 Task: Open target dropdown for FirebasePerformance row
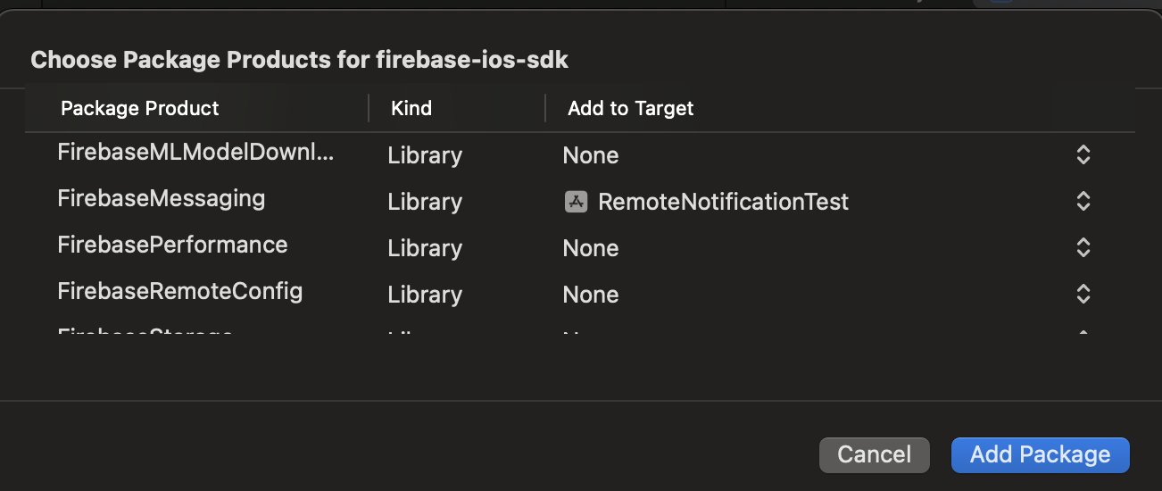coord(1083,248)
